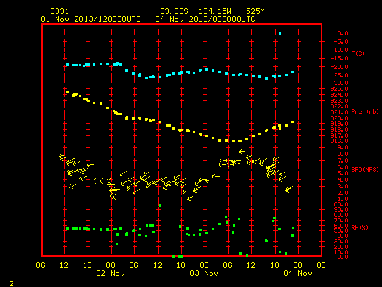
Task: Click the 83.89S latitude header text
Action: [174, 11]
